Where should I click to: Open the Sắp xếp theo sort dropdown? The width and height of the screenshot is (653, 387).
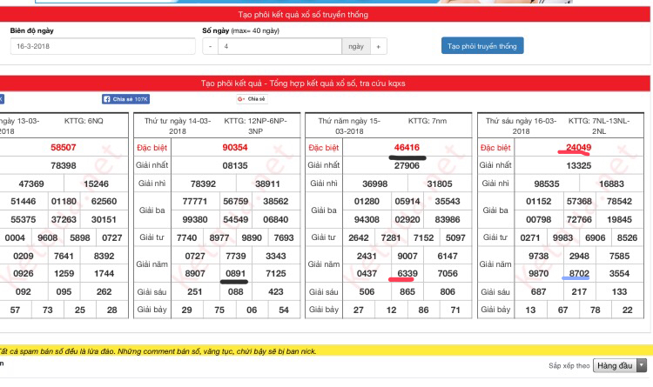(x=622, y=366)
